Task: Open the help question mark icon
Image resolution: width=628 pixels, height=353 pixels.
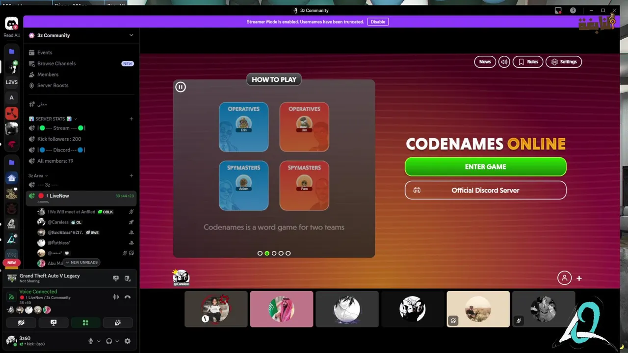Action: point(573,10)
